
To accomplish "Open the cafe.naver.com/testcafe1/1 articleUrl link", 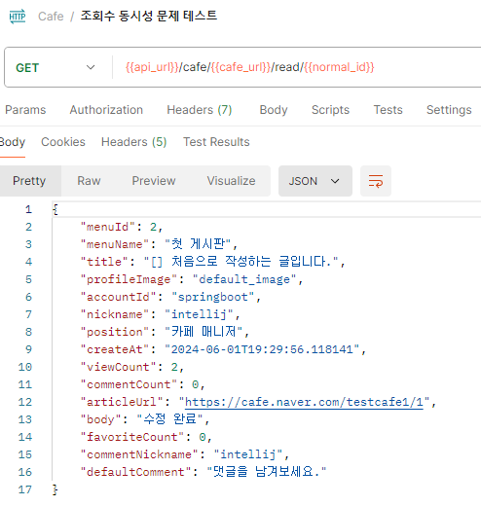I will coord(304,402).
